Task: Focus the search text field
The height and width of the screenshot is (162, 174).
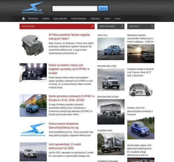Action: click(x=75, y=8)
